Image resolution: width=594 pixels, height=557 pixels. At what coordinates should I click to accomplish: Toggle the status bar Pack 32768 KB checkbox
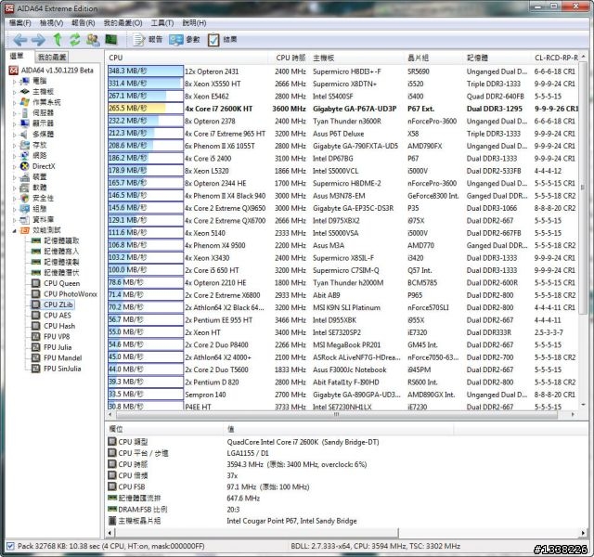click(x=10, y=546)
